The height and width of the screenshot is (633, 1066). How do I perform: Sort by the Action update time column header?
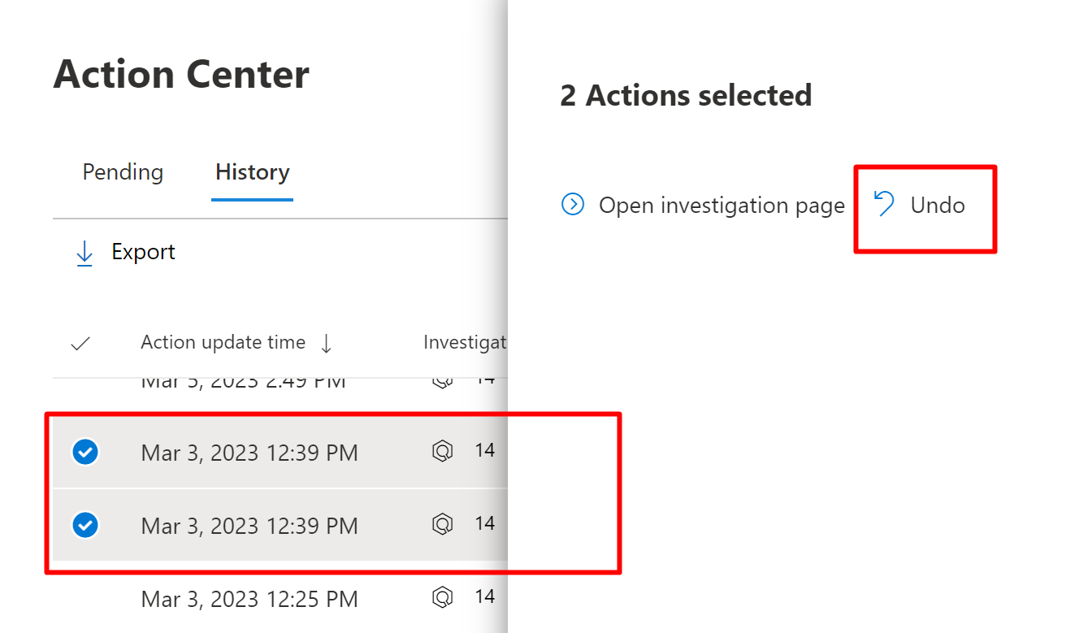click(223, 343)
